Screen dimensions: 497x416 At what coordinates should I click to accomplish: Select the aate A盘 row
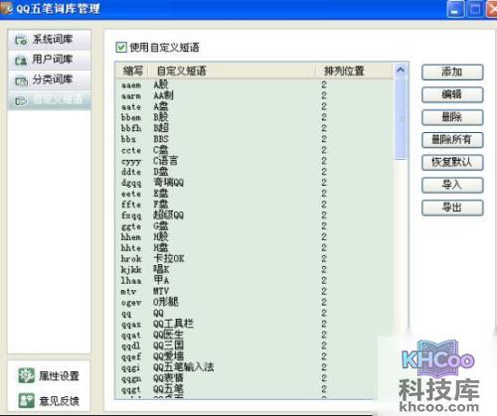point(254,106)
